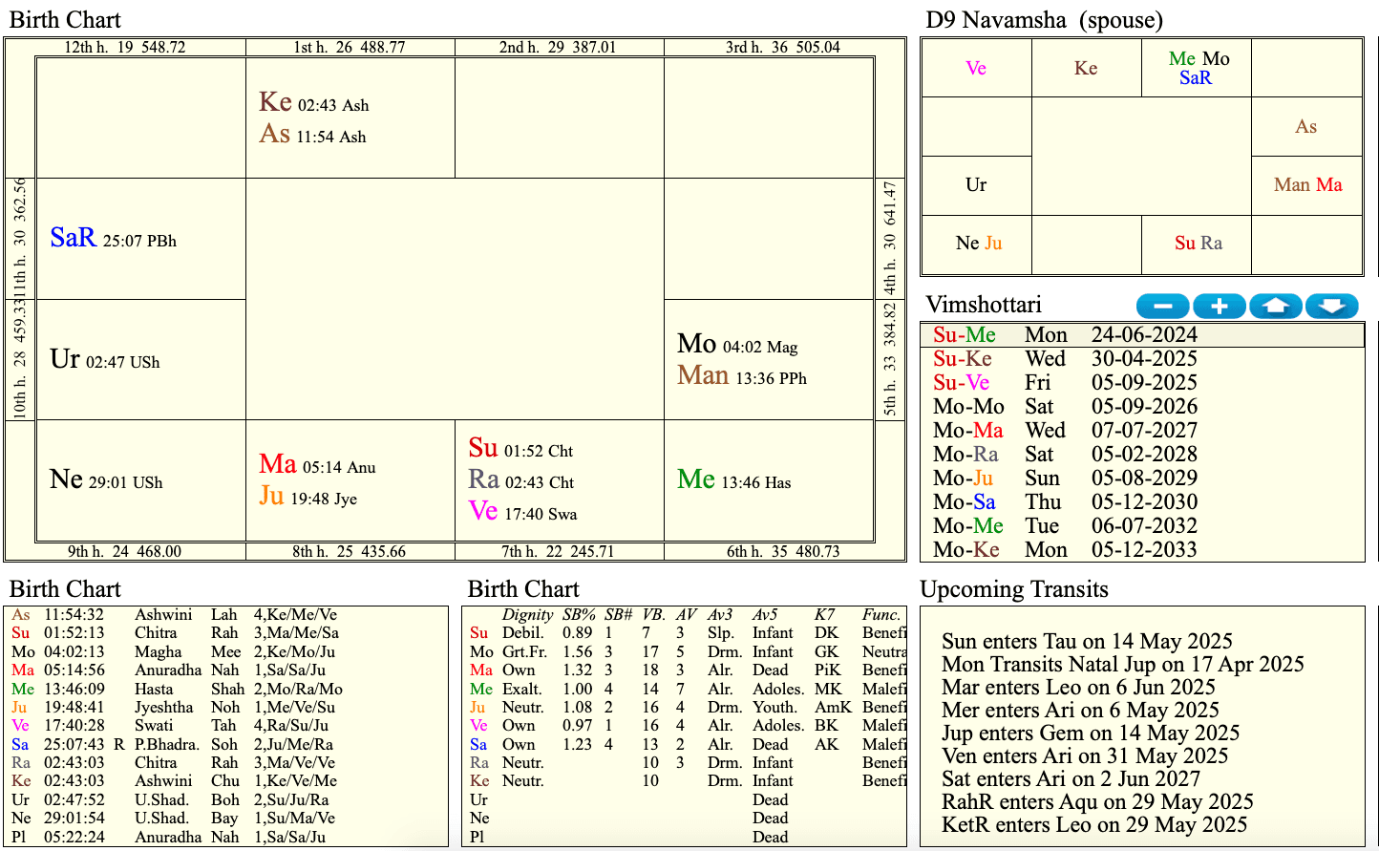Image resolution: width=1379 pixels, height=851 pixels.
Task: Click 'KetR enters Leo on 29 May 2025'
Action: [1094, 824]
